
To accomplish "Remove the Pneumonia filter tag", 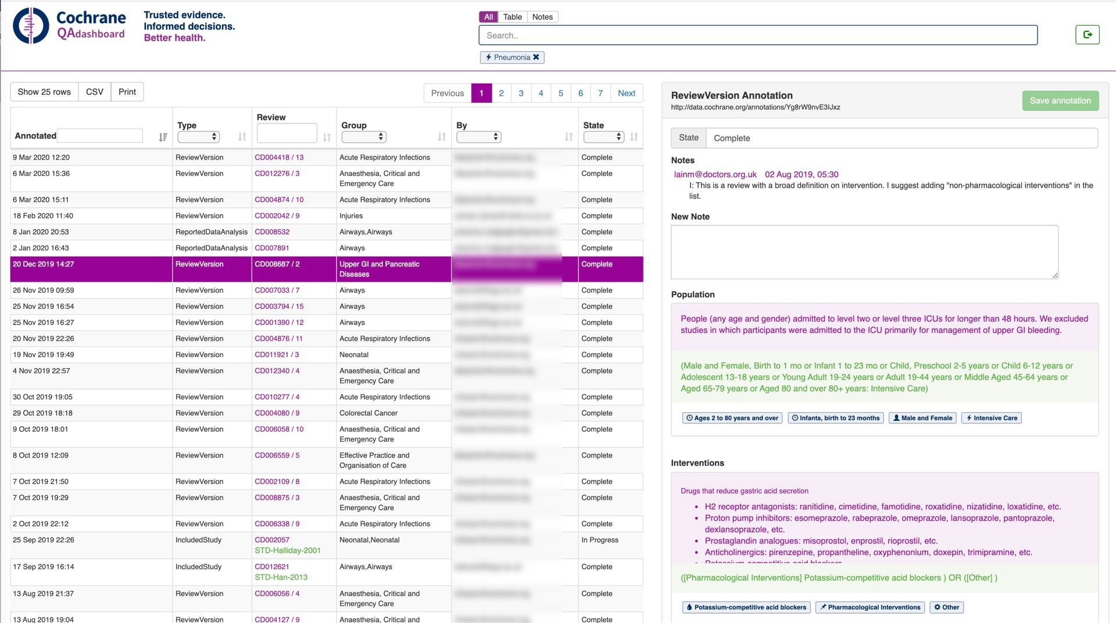I will click(535, 57).
